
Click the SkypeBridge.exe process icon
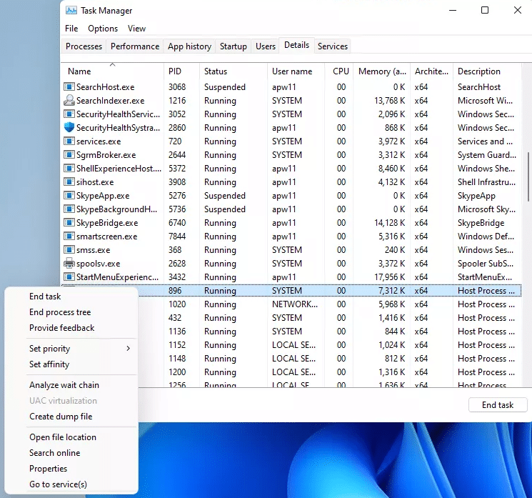coord(69,223)
